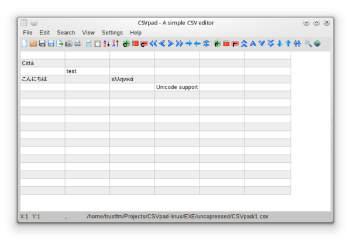The width and height of the screenshot is (351, 240).
Task: Move row to bottom double down chevron
Action: pos(271,43)
